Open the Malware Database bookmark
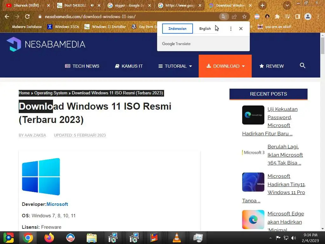The image size is (325, 244). (x=24, y=27)
